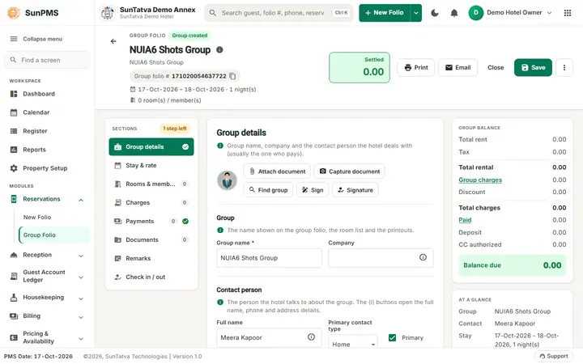The height and width of the screenshot is (364, 583).
Task: Click the 1 step left badge
Action: tap(175, 129)
